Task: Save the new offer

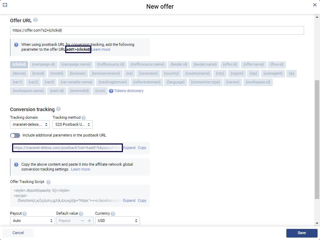Action: click(302, 233)
